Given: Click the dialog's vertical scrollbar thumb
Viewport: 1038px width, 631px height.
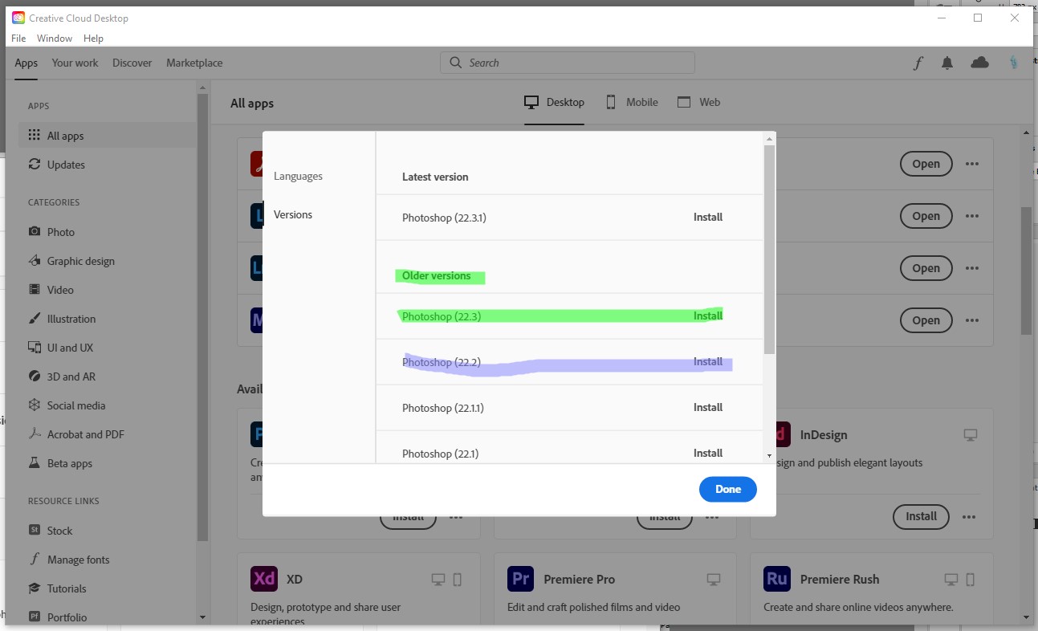Looking at the screenshot, I should [769, 249].
